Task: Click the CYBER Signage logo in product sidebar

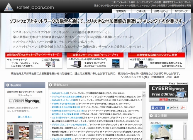Action: (25, 100)
